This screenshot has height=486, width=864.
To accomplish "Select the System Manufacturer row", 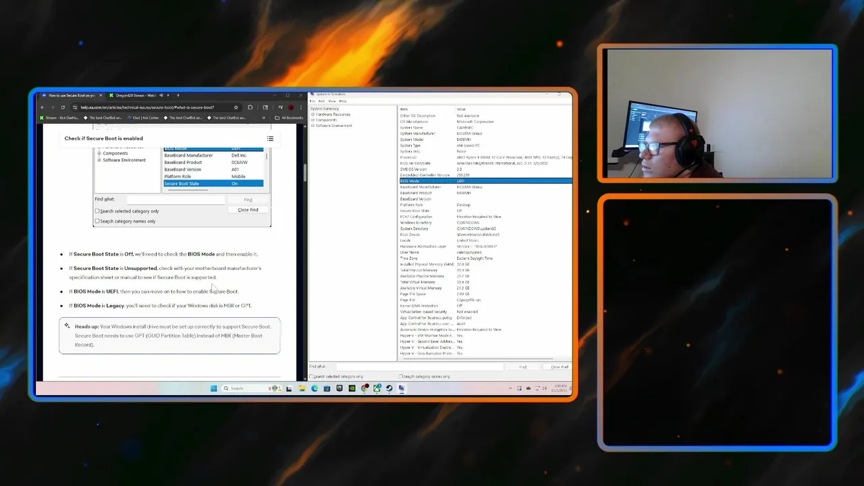I will point(485,134).
